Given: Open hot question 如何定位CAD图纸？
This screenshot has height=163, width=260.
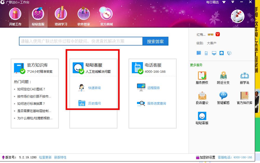Looking at the screenshot, I should tap(31, 89).
